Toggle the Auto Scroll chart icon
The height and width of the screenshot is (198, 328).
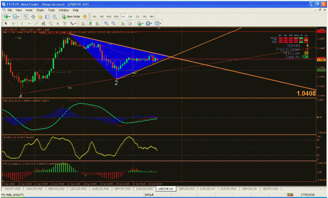123,24
